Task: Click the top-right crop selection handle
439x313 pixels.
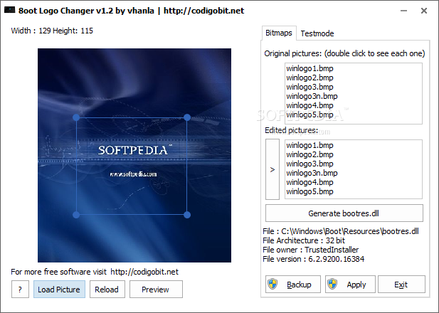Action: coord(187,117)
